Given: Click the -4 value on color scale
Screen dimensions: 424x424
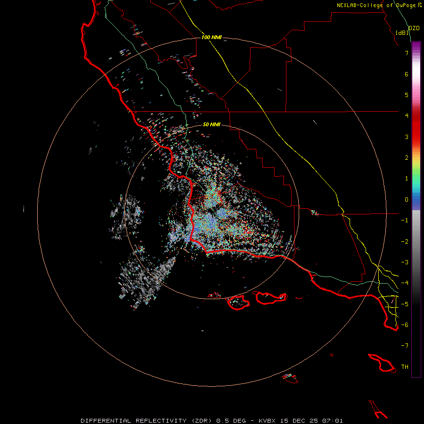Looking at the screenshot, I should pyautogui.click(x=405, y=283).
